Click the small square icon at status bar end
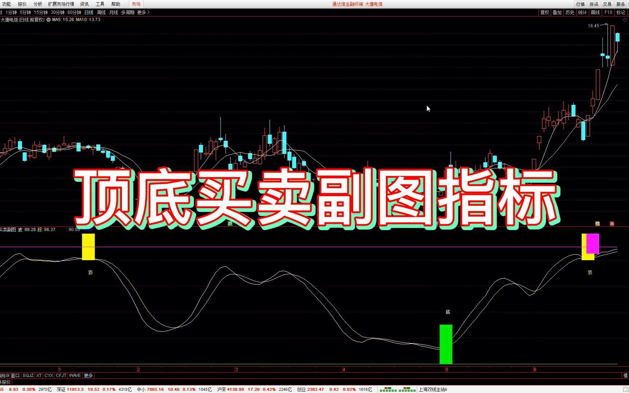 point(626,389)
